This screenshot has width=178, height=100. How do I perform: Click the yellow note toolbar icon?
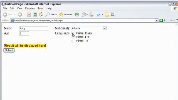[x=107, y=14]
